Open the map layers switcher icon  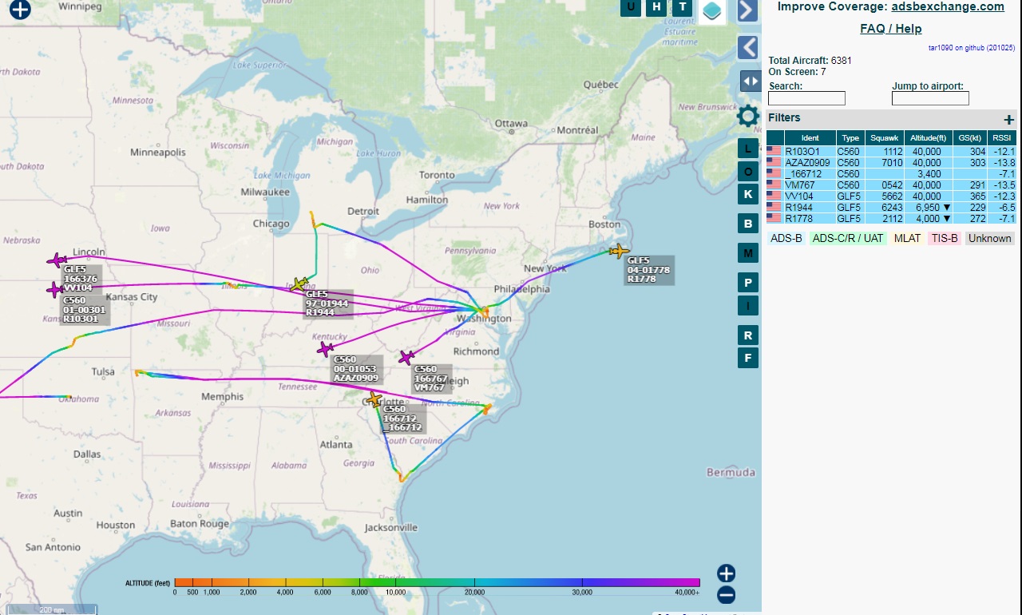click(x=712, y=11)
